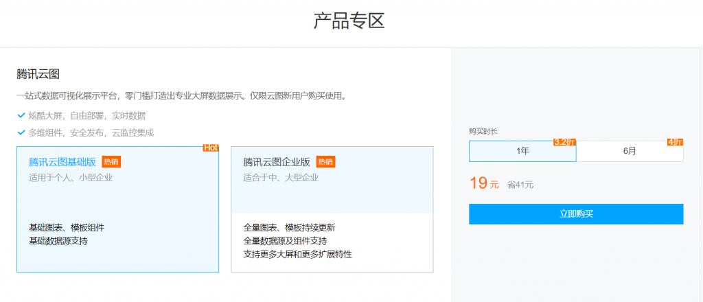Click 基础数据源支持 feature text
Screen dimensions: 703x302
pyautogui.click(x=58, y=241)
